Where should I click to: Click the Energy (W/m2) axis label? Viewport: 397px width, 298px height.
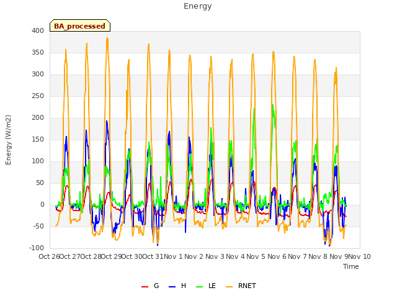[x=8, y=140]
